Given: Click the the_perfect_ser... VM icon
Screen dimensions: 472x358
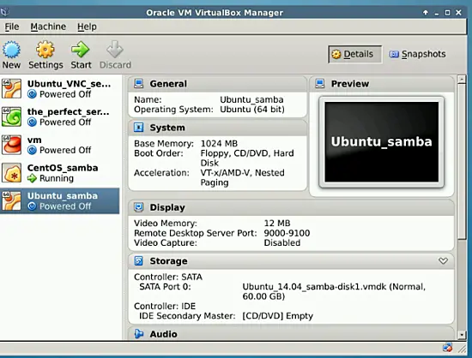Looking at the screenshot, I should tap(11, 116).
